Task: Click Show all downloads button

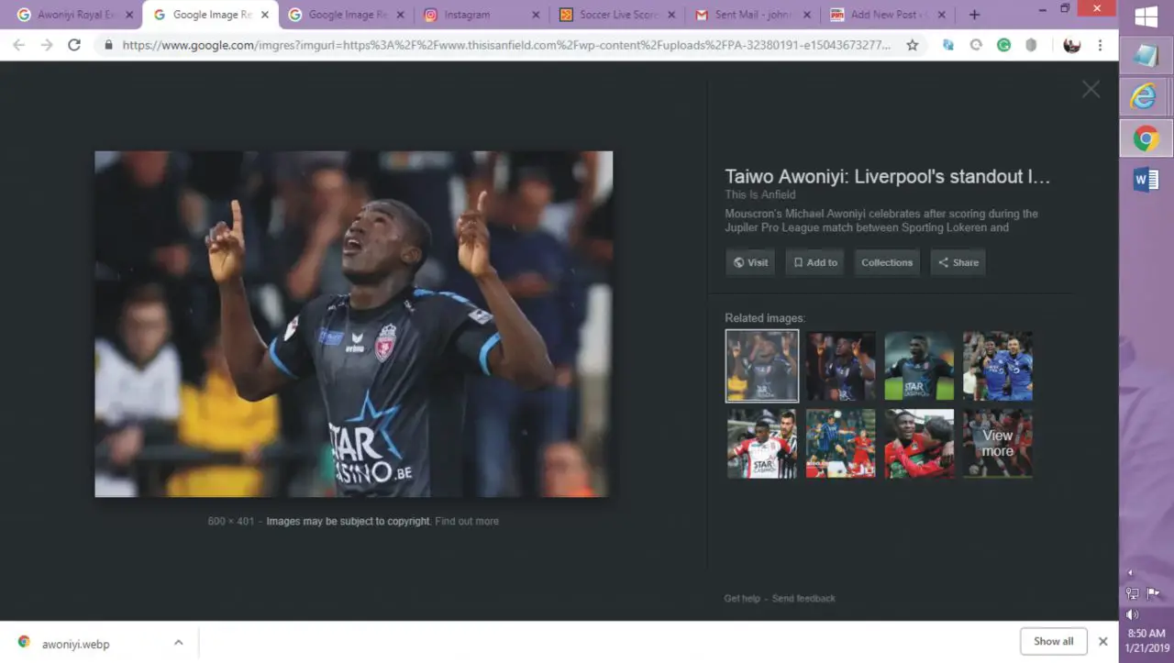Action: 1053,641
